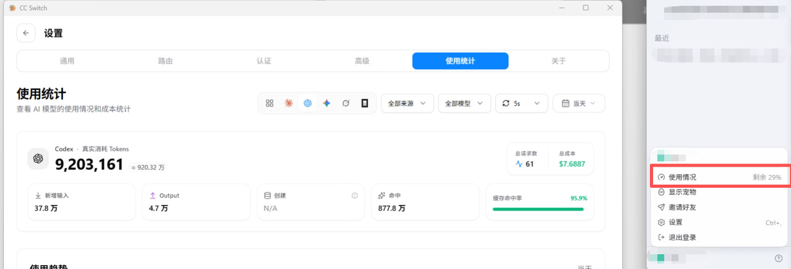The image size is (791, 269).
Task: Select the circle-slash app filter icon
Action: tap(346, 103)
